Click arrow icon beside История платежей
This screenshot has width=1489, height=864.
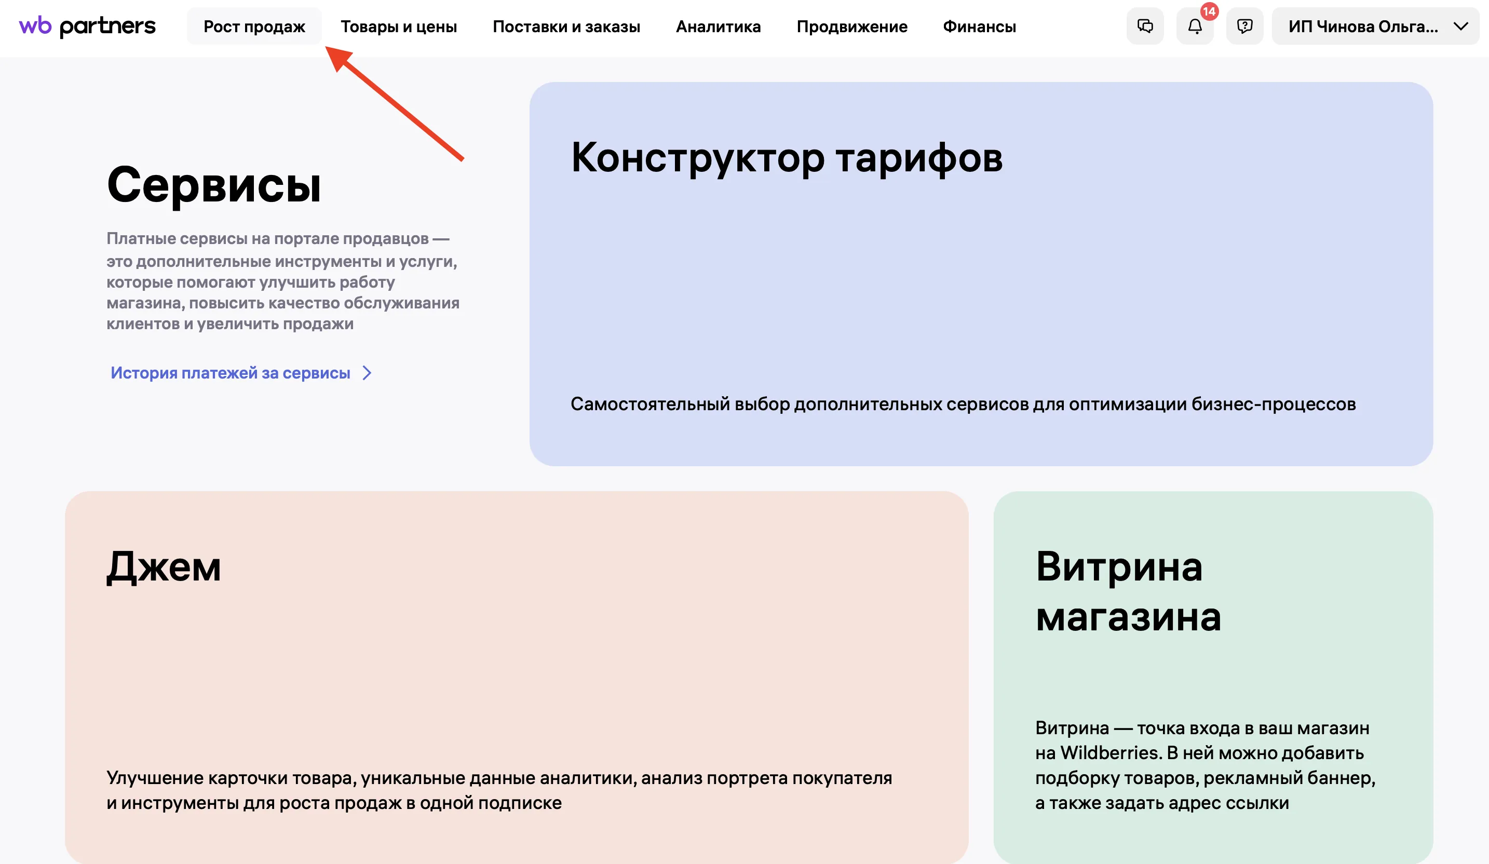[367, 373]
